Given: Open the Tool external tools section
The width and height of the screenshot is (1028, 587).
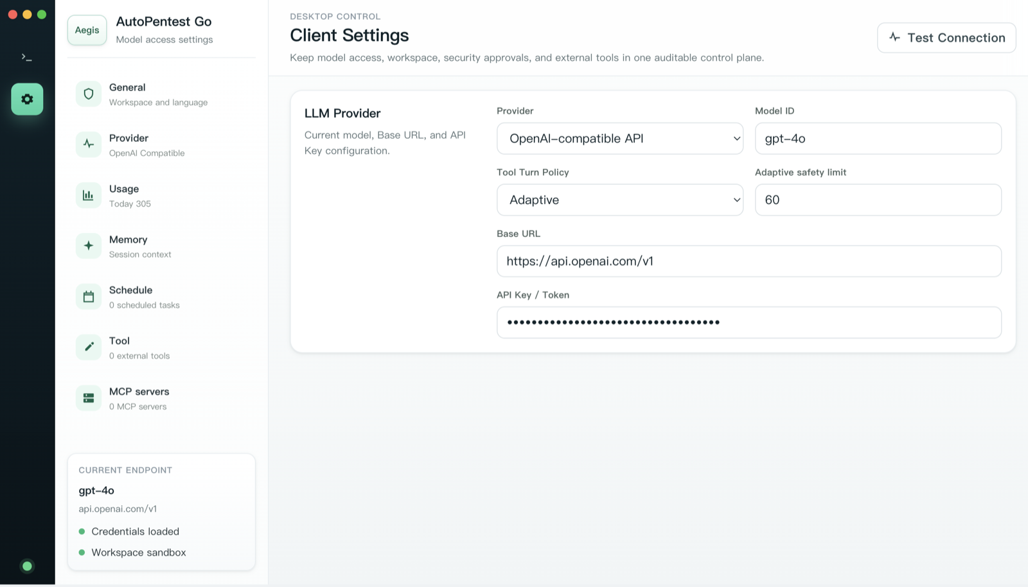Looking at the screenshot, I should pyautogui.click(x=161, y=347).
